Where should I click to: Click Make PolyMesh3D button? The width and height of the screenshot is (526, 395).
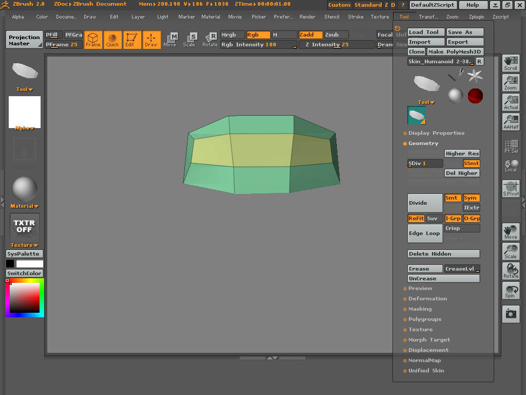tap(455, 52)
